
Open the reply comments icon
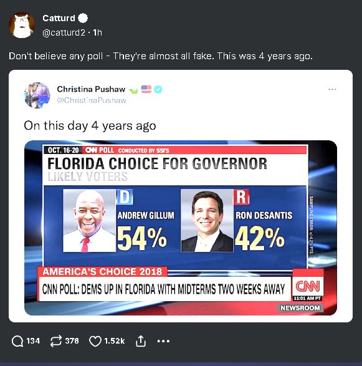point(17,341)
